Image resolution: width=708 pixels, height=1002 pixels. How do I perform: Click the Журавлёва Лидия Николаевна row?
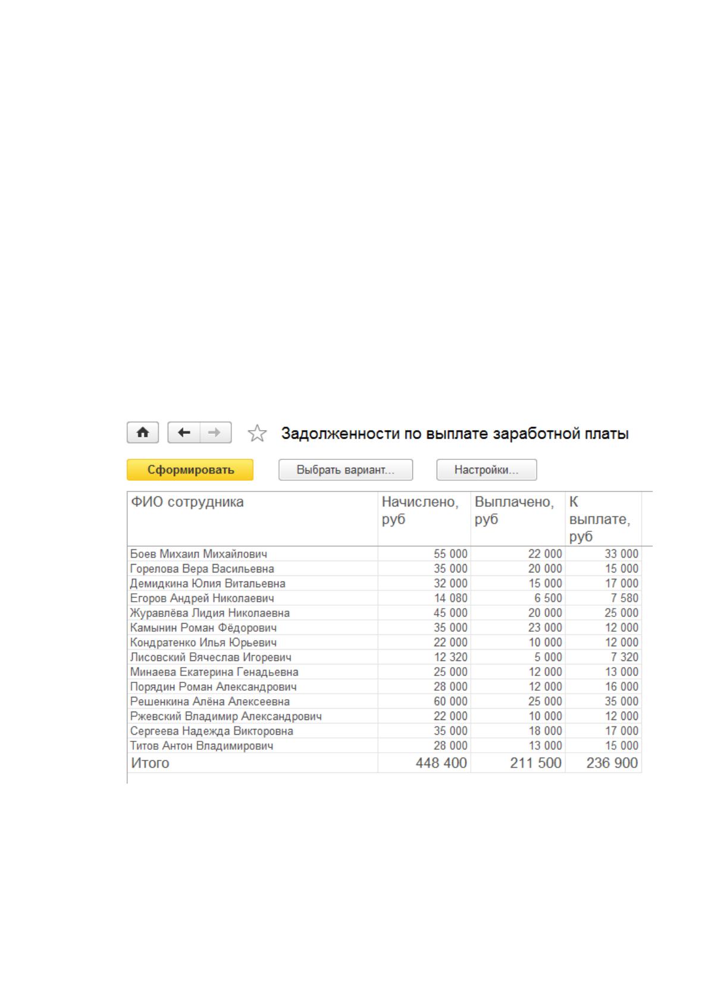click(x=384, y=613)
